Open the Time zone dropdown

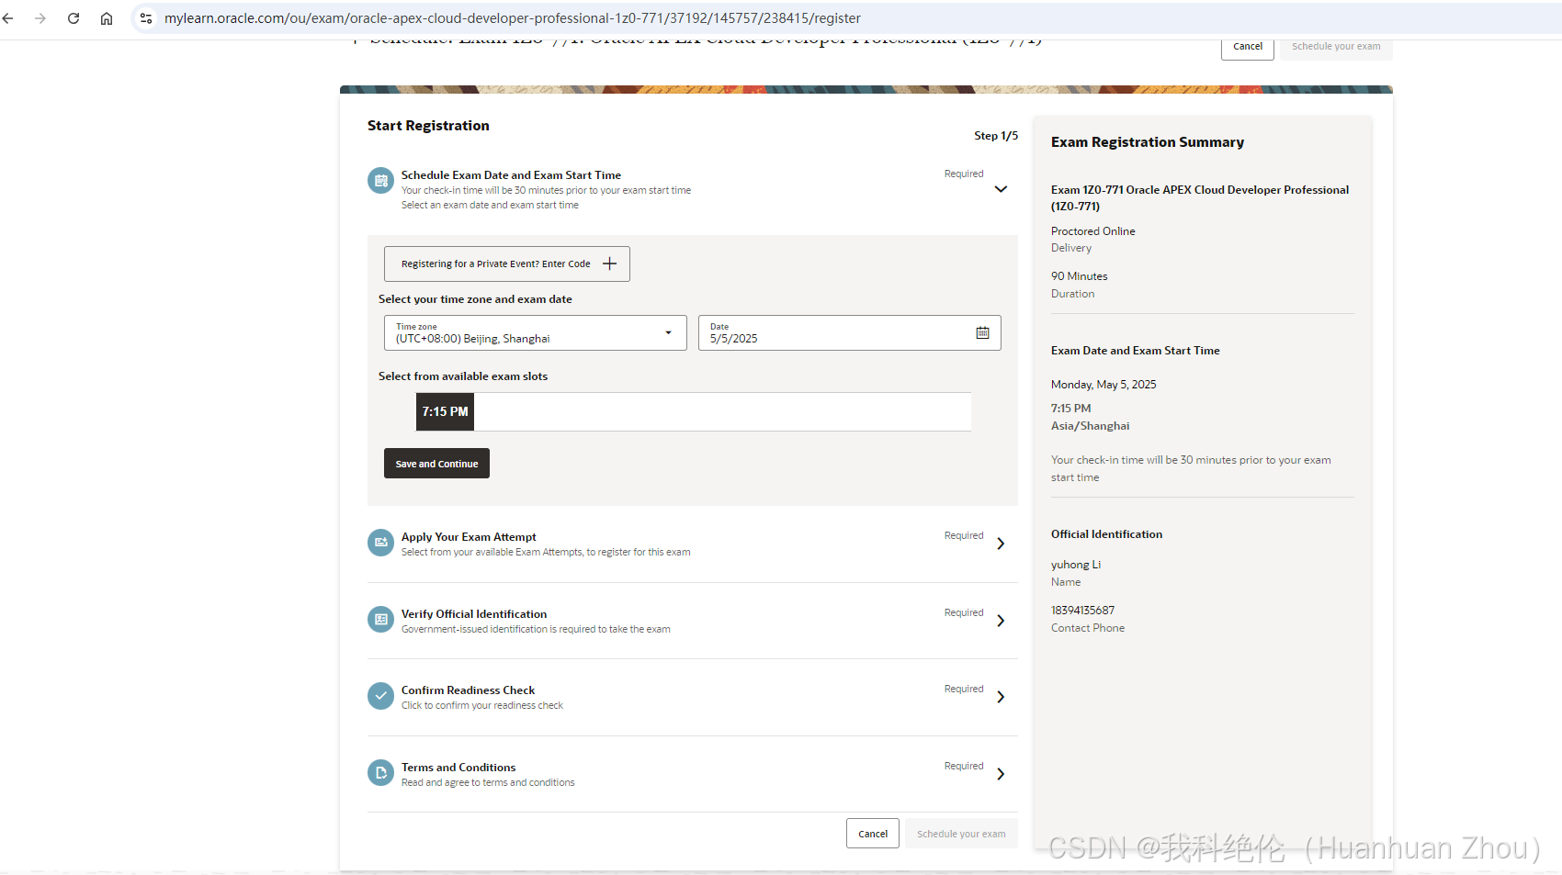pos(535,332)
